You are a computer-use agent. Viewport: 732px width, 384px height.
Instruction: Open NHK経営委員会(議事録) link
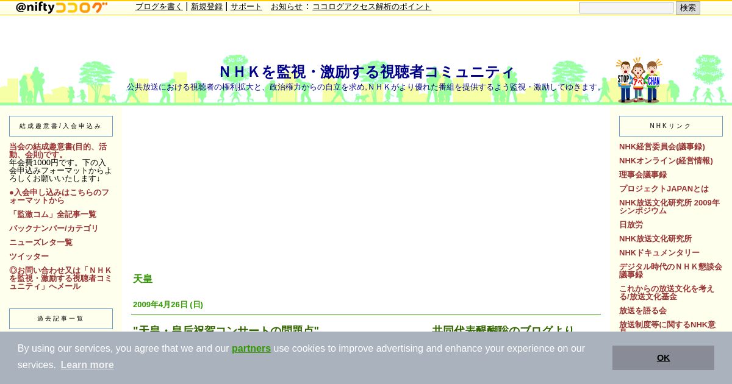click(662, 147)
